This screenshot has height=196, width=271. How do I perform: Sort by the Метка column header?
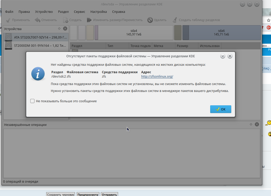(164, 46)
